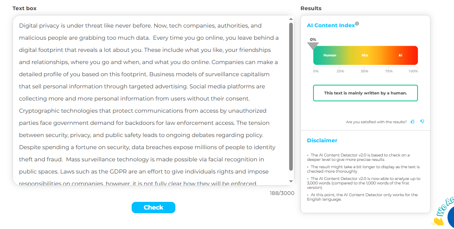
Task: Give thumbs down for the results
Action: click(x=422, y=122)
